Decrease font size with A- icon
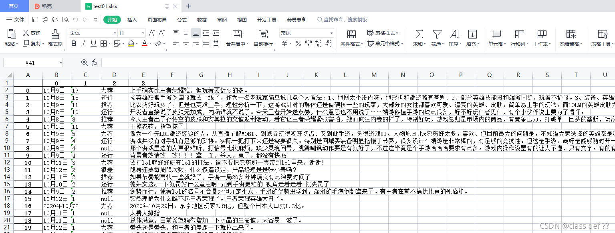 161,33
